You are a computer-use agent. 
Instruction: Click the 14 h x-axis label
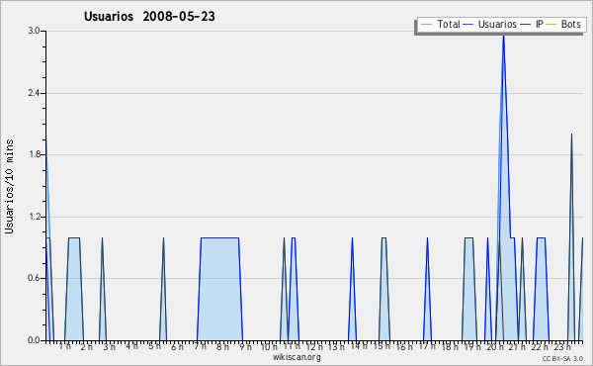(x=359, y=346)
